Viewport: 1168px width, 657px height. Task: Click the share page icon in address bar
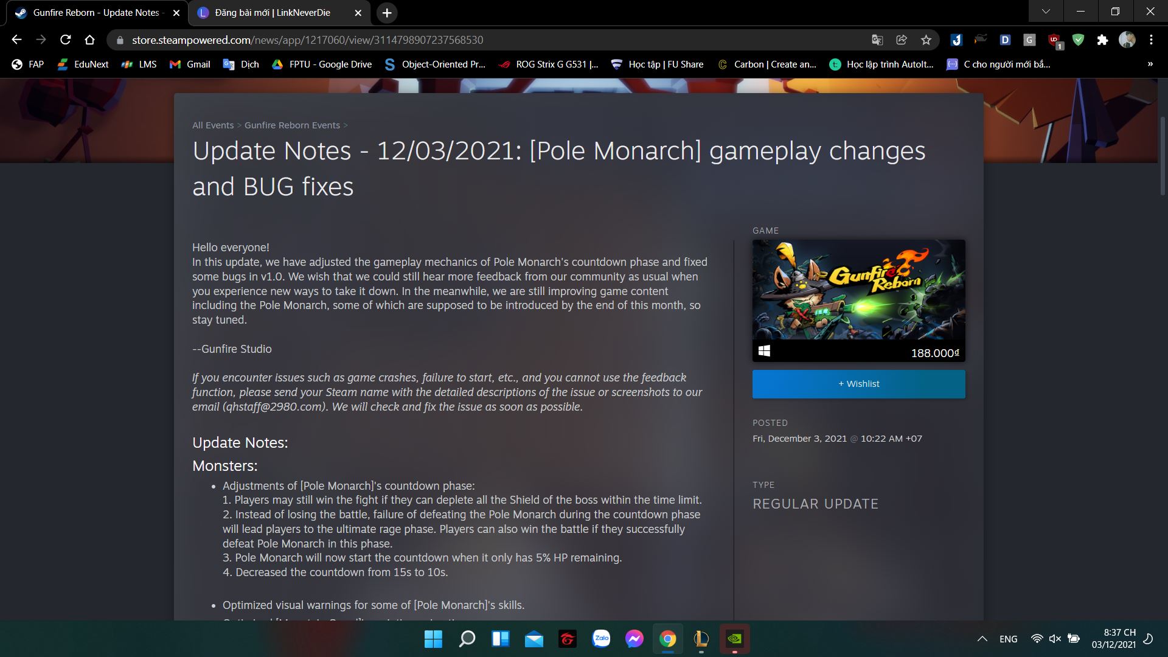(x=902, y=40)
